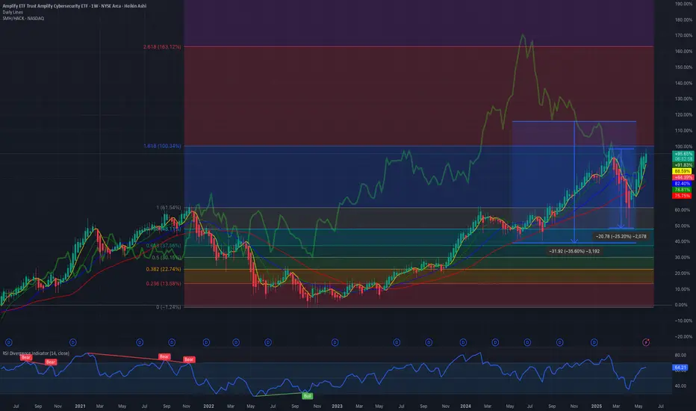Viewport: 696px width, 411px height.
Task: Click the RSI value tag 64.21
Action: pos(680,368)
